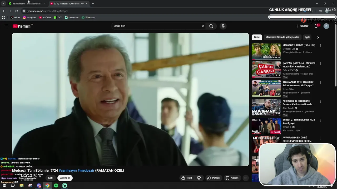Screen dimensions: 337x189
Task: Go back in browser history
Action: [4, 11]
